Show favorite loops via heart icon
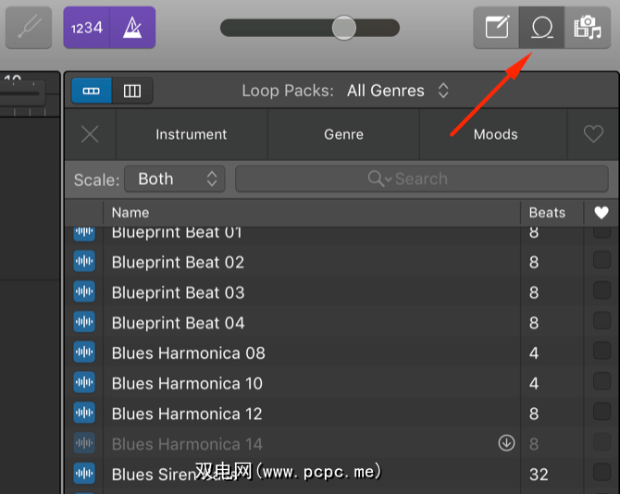This screenshot has width=620, height=494. pos(593,134)
